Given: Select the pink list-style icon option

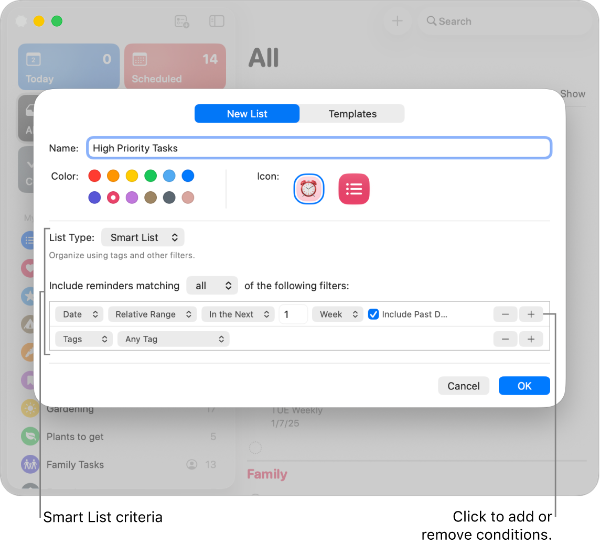Looking at the screenshot, I should pyautogui.click(x=354, y=189).
